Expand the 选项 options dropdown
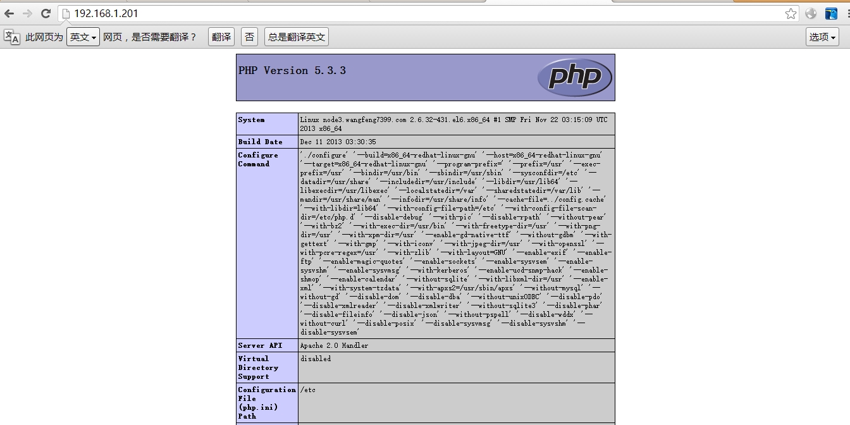This screenshot has width=850, height=425. coord(818,37)
